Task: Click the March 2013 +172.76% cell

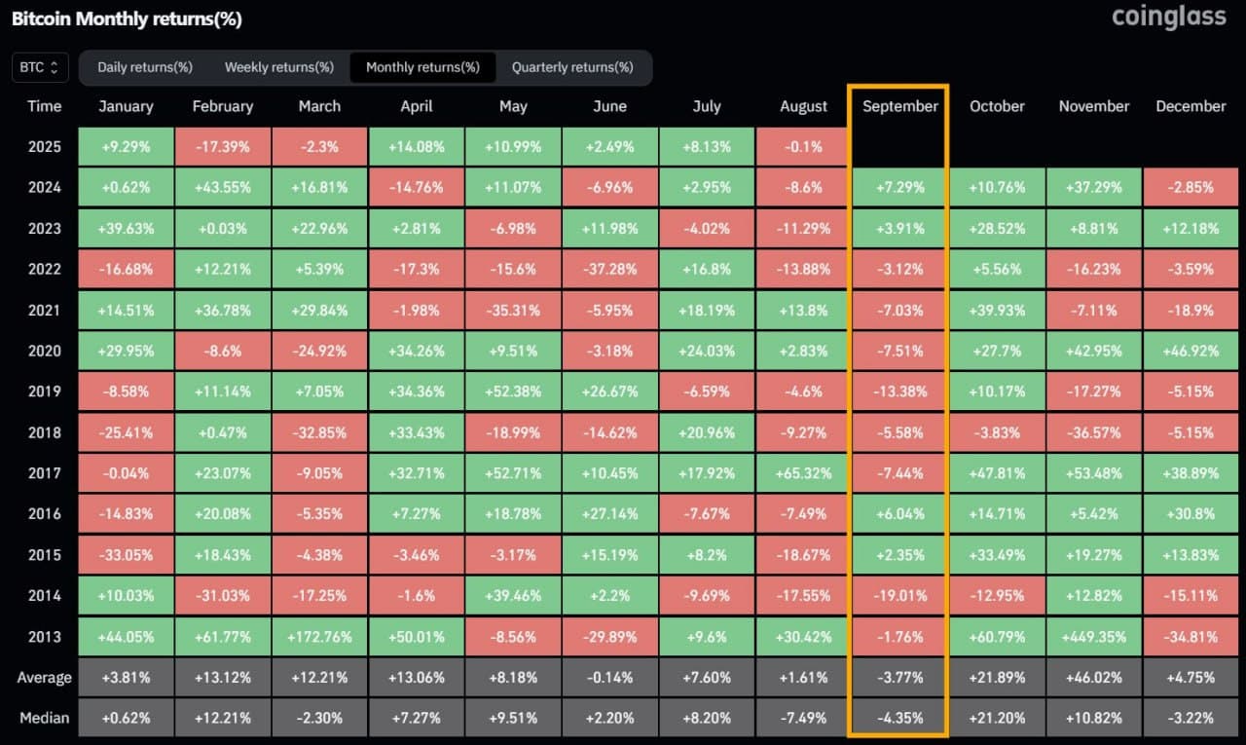Action: (x=319, y=637)
